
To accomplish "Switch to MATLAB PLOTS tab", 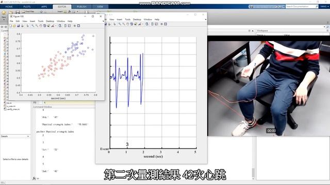I will [x=27, y=7].
